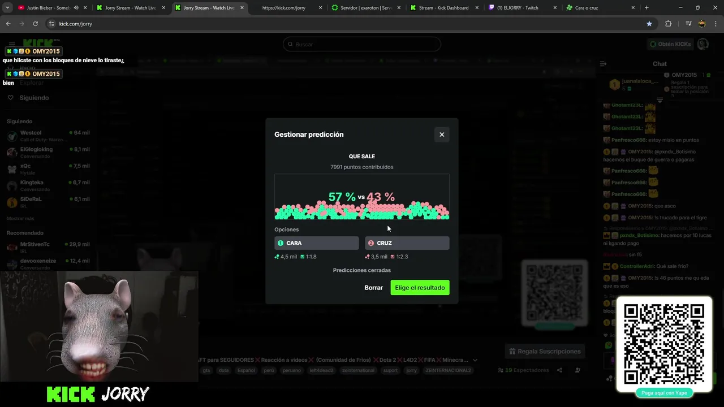The image size is (724, 407).
Task: Open Siguiendo heart item in sidebar
Action: [x=28, y=98]
